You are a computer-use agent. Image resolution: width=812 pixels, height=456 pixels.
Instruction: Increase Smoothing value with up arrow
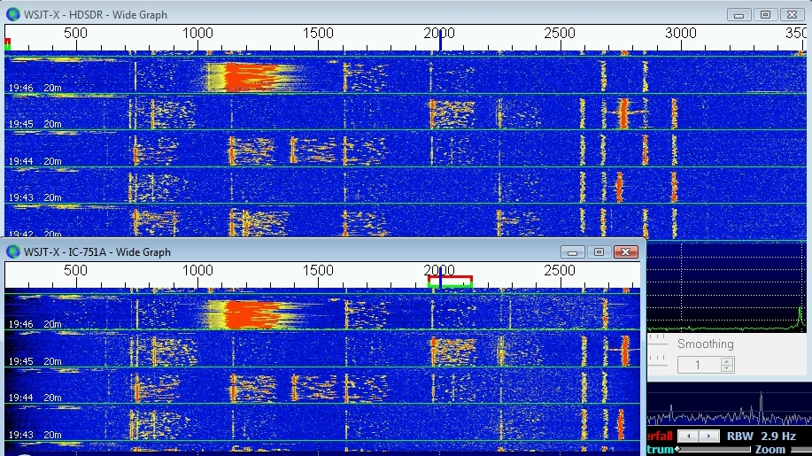click(x=727, y=361)
